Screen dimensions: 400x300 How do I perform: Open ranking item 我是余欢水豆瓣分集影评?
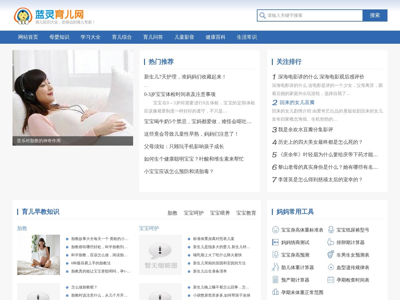click(306, 130)
